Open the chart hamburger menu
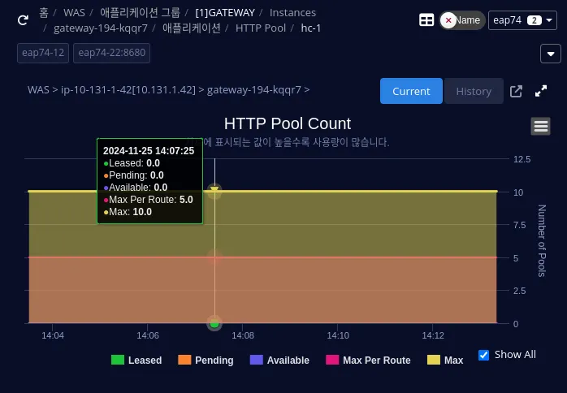Image resolution: width=567 pixels, height=393 pixels. pos(541,126)
